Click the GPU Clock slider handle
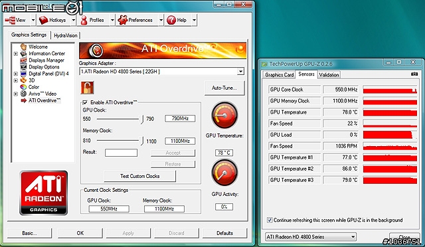The width and height of the screenshot is (425, 247). click(x=141, y=119)
